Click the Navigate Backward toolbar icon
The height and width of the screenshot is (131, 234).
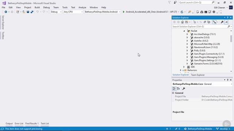(6, 12)
